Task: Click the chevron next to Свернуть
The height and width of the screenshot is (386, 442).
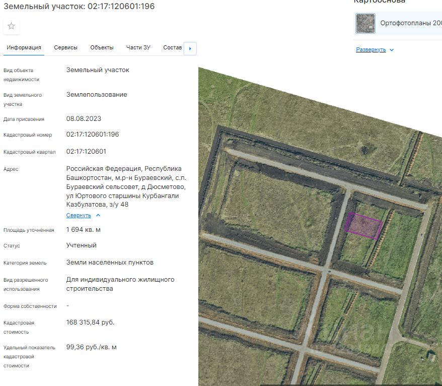Action: (98, 215)
